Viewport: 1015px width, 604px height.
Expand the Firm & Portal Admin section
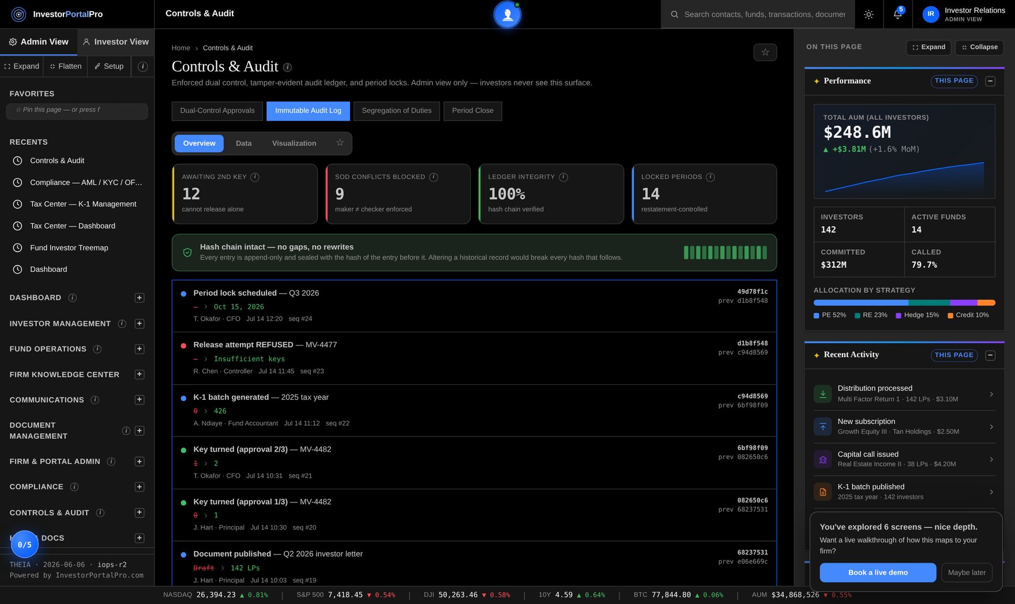140,462
